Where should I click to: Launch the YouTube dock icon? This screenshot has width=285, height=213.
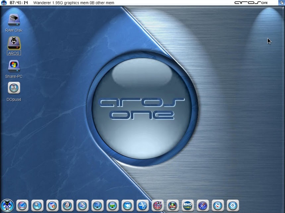click(173, 205)
